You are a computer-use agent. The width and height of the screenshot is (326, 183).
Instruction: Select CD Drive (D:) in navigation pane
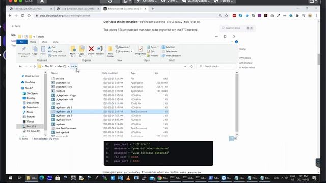click(x=32, y=131)
